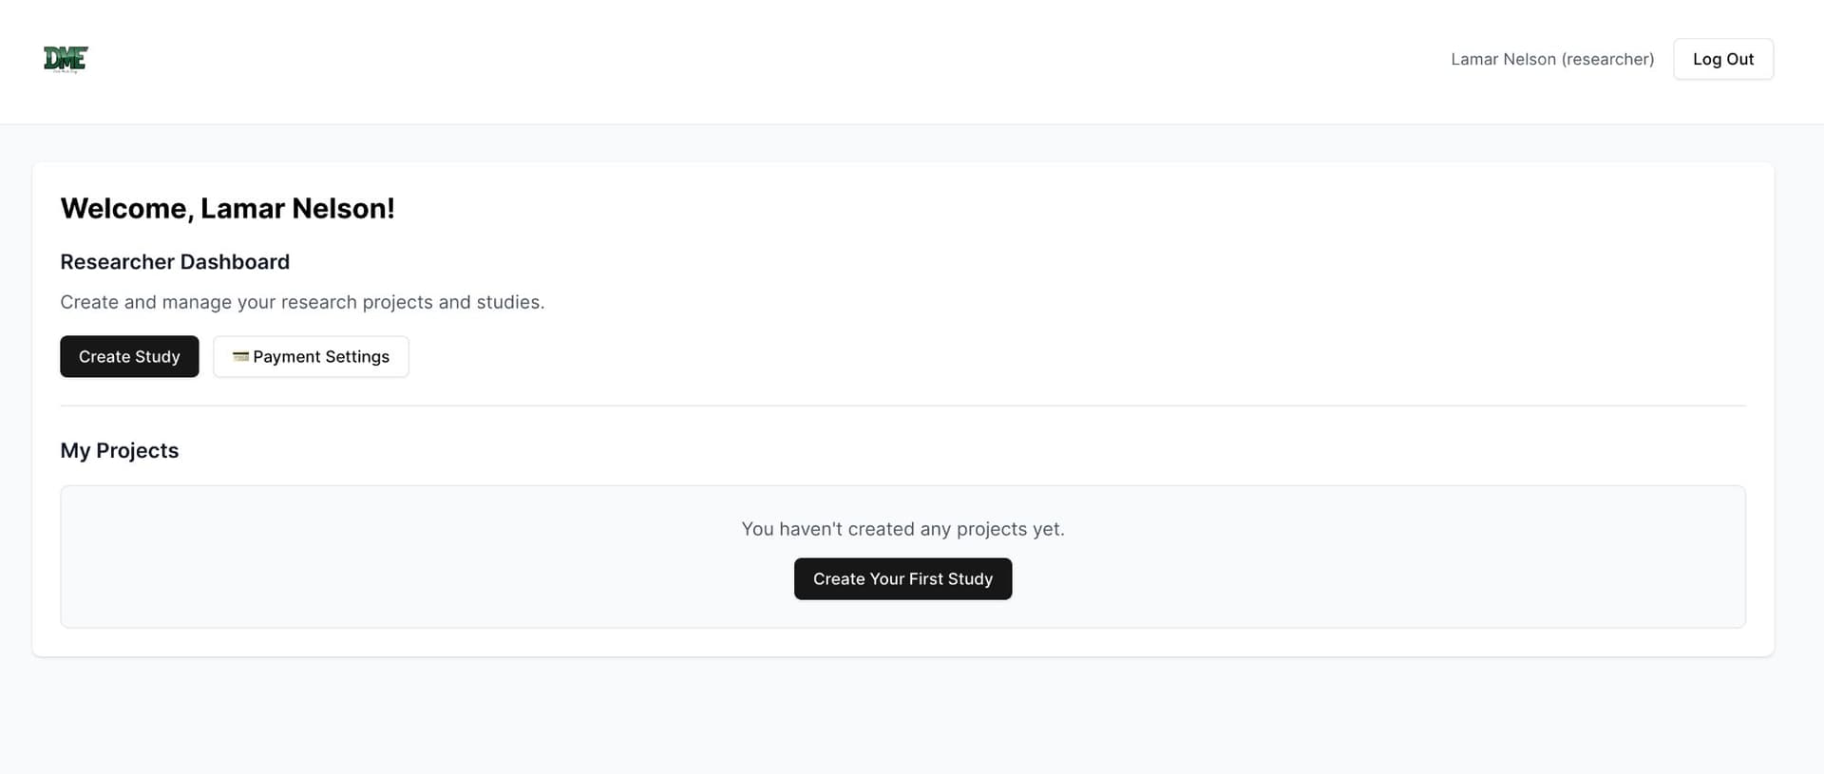The height and width of the screenshot is (774, 1824).
Task: Select the credit card icon on Payment Settings
Action: (240, 356)
